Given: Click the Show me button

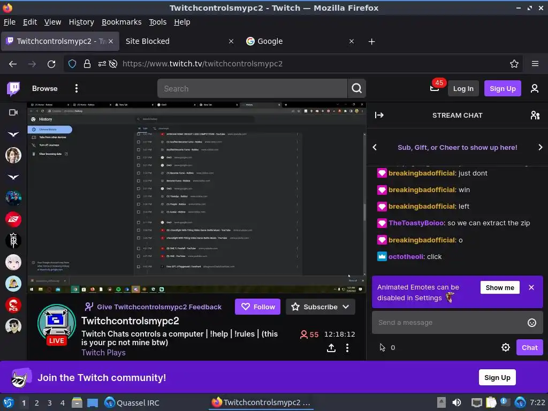Looking at the screenshot, I should click(x=500, y=287).
